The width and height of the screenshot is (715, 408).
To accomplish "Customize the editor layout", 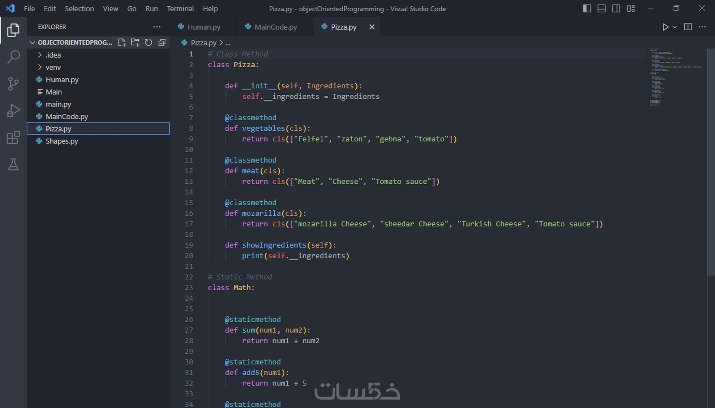I will click(x=630, y=8).
